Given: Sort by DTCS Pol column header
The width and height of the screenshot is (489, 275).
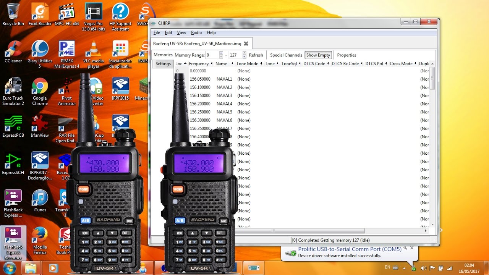Looking at the screenshot, I should (x=376, y=64).
